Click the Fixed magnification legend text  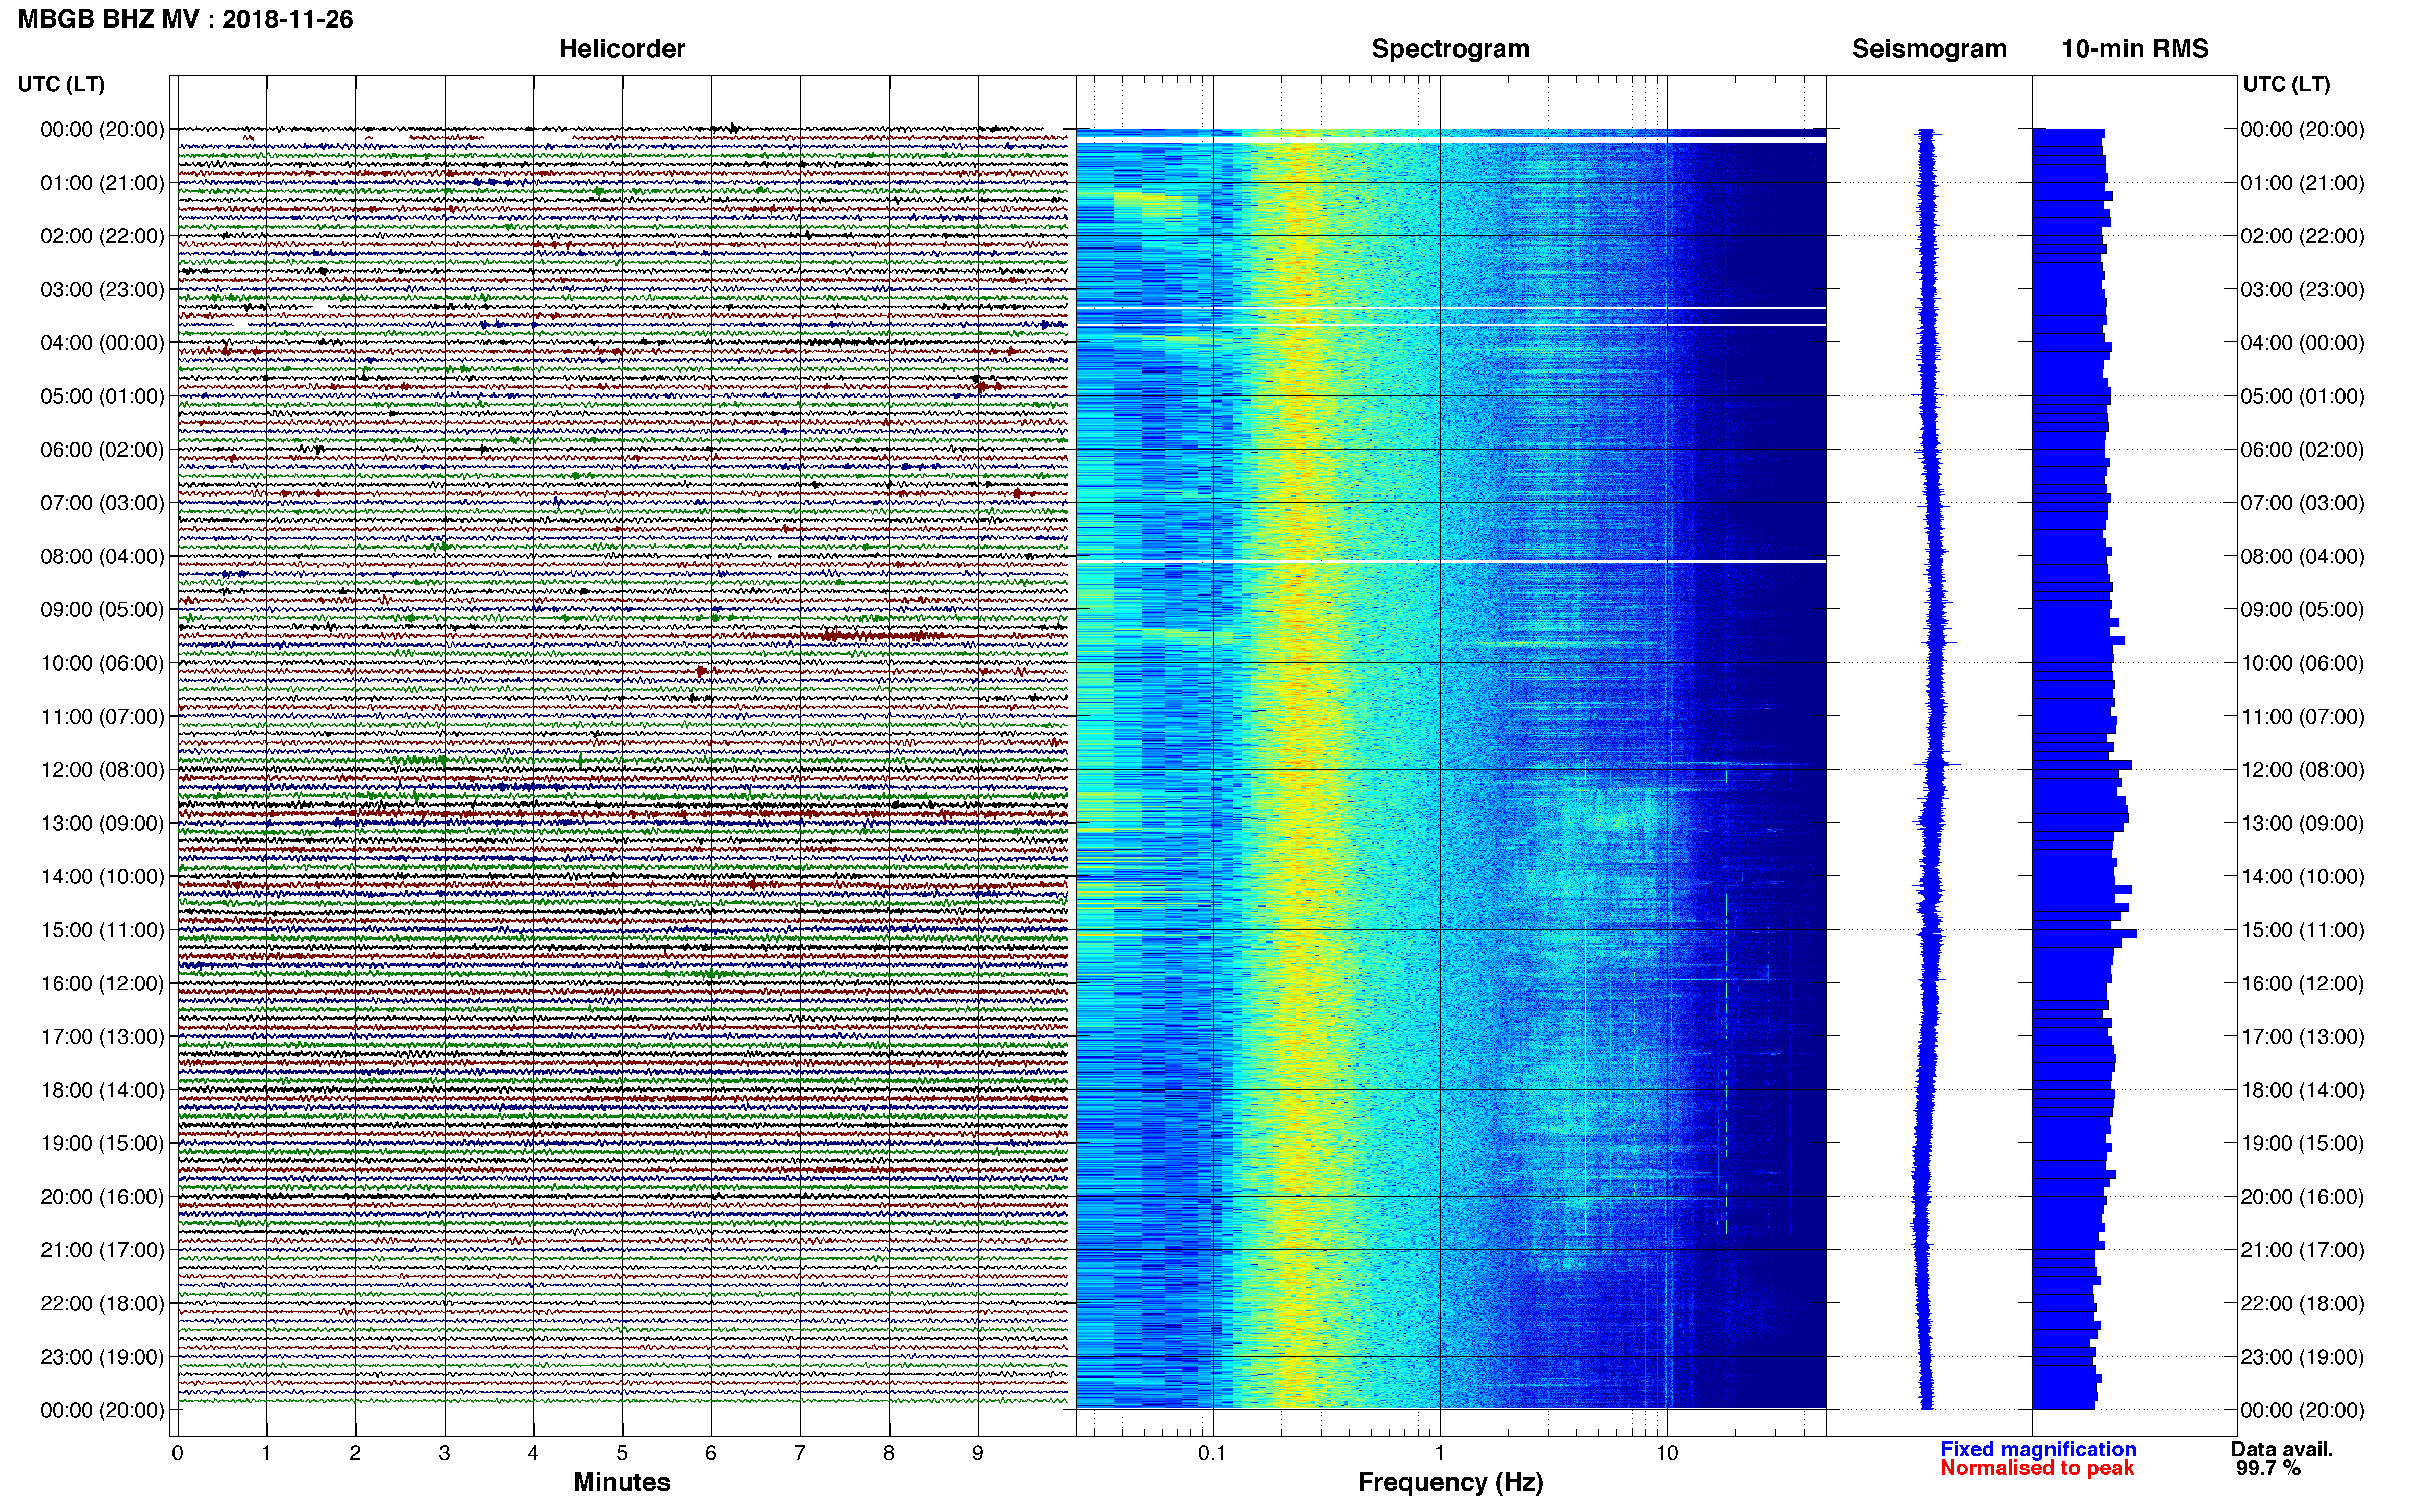click(2038, 1449)
